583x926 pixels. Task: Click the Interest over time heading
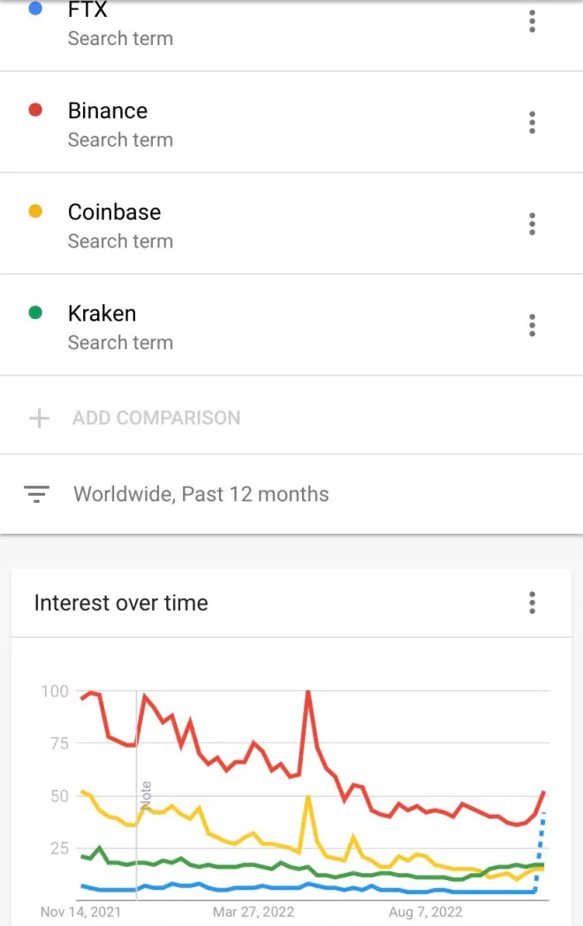tap(121, 603)
